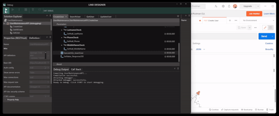279x116 pixels.
Task: Select the PhoneCheck branch label
Action: (x=73, y=37)
